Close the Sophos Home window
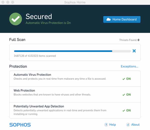150x130 pixels. pyautogui.click(x=3, y=2)
